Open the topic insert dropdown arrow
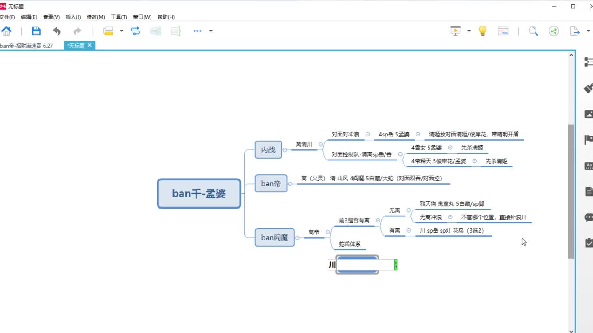The width and height of the screenshot is (593, 333). 121,31
